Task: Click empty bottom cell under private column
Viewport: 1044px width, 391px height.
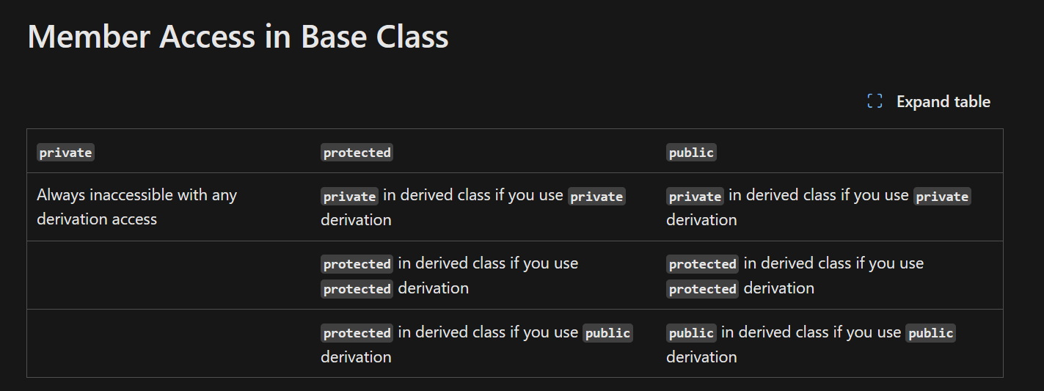Action: click(169, 343)
